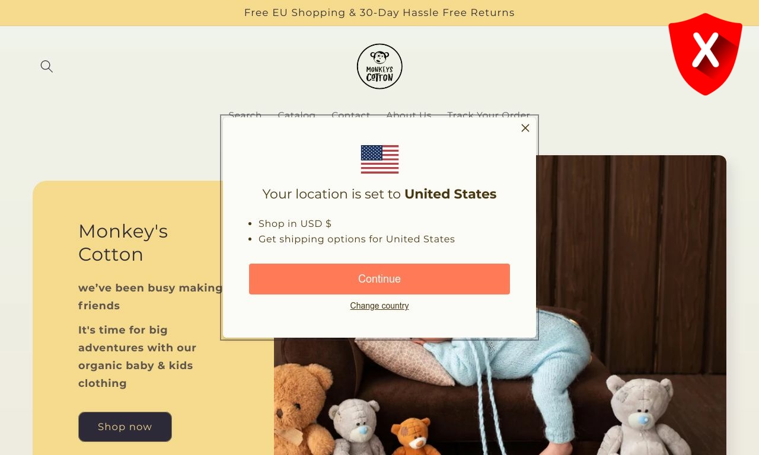Open the Change country link
The width and height of the screenshot is (759, 455).
(x=379, y=306)
